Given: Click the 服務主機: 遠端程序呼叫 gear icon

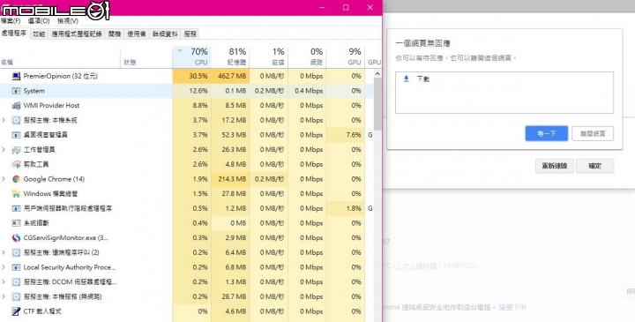Looking at the screenshot, I should (16, 252).
